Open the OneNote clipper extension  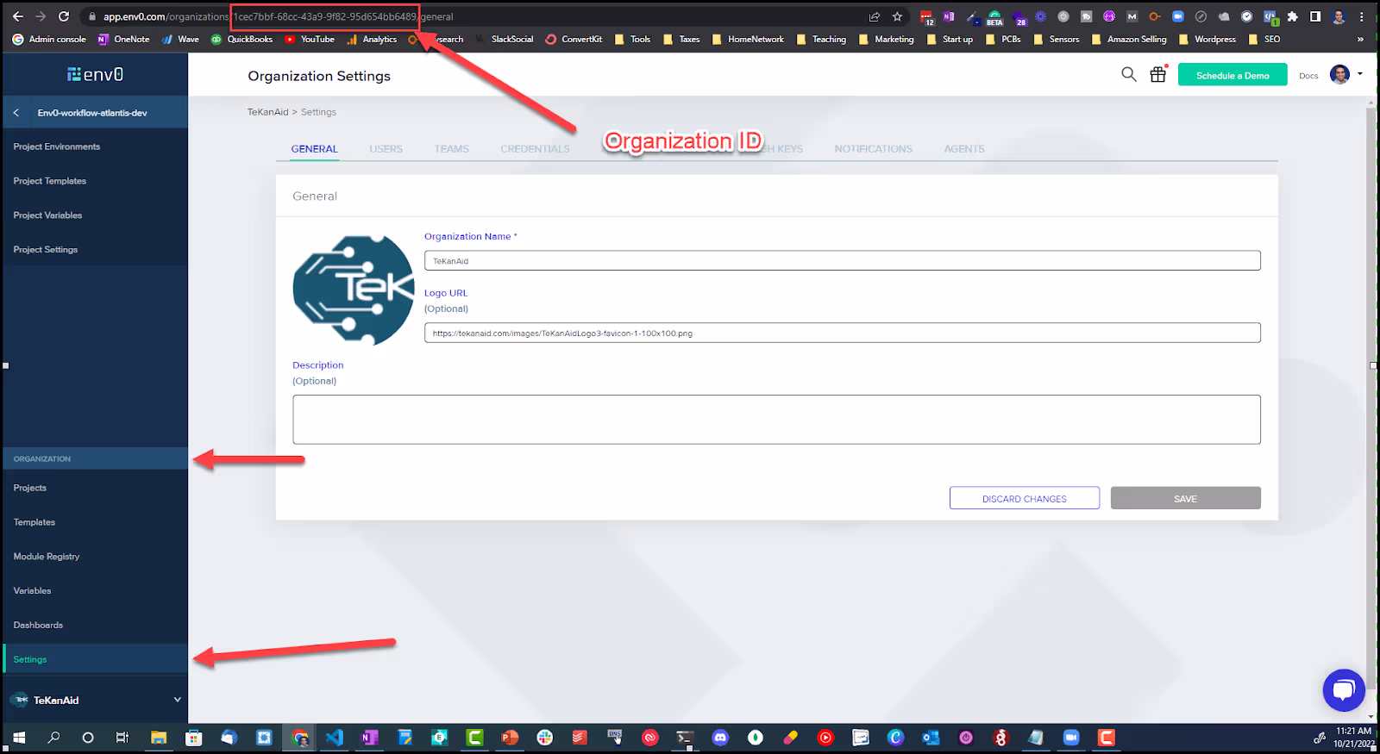click(949, 16)
